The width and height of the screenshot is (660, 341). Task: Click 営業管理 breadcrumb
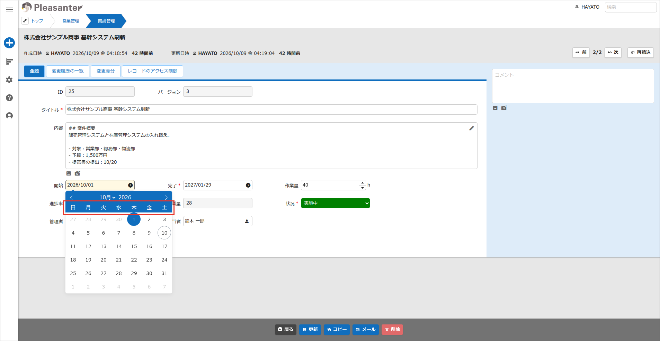[x=71, y=21]
